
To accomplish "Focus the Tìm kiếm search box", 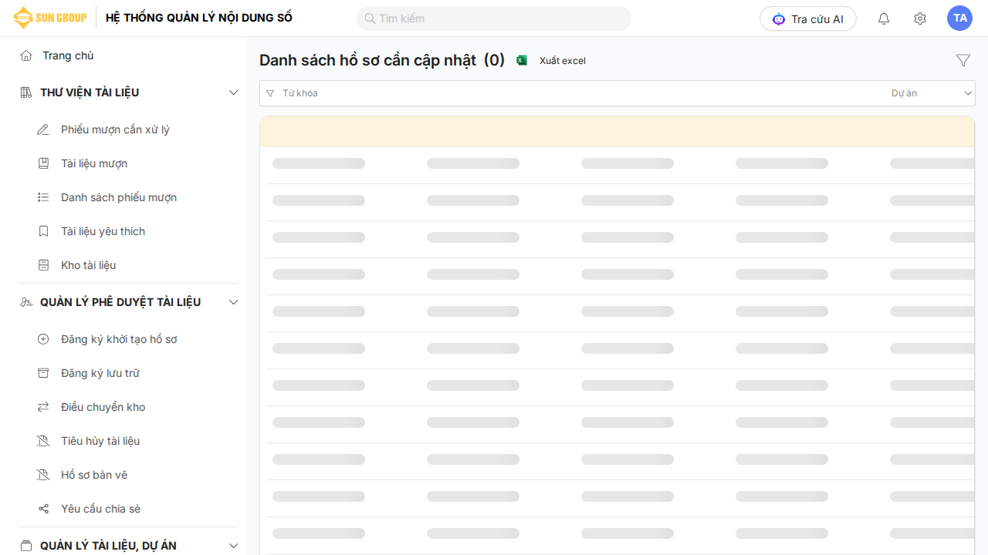I will point(494,18).
